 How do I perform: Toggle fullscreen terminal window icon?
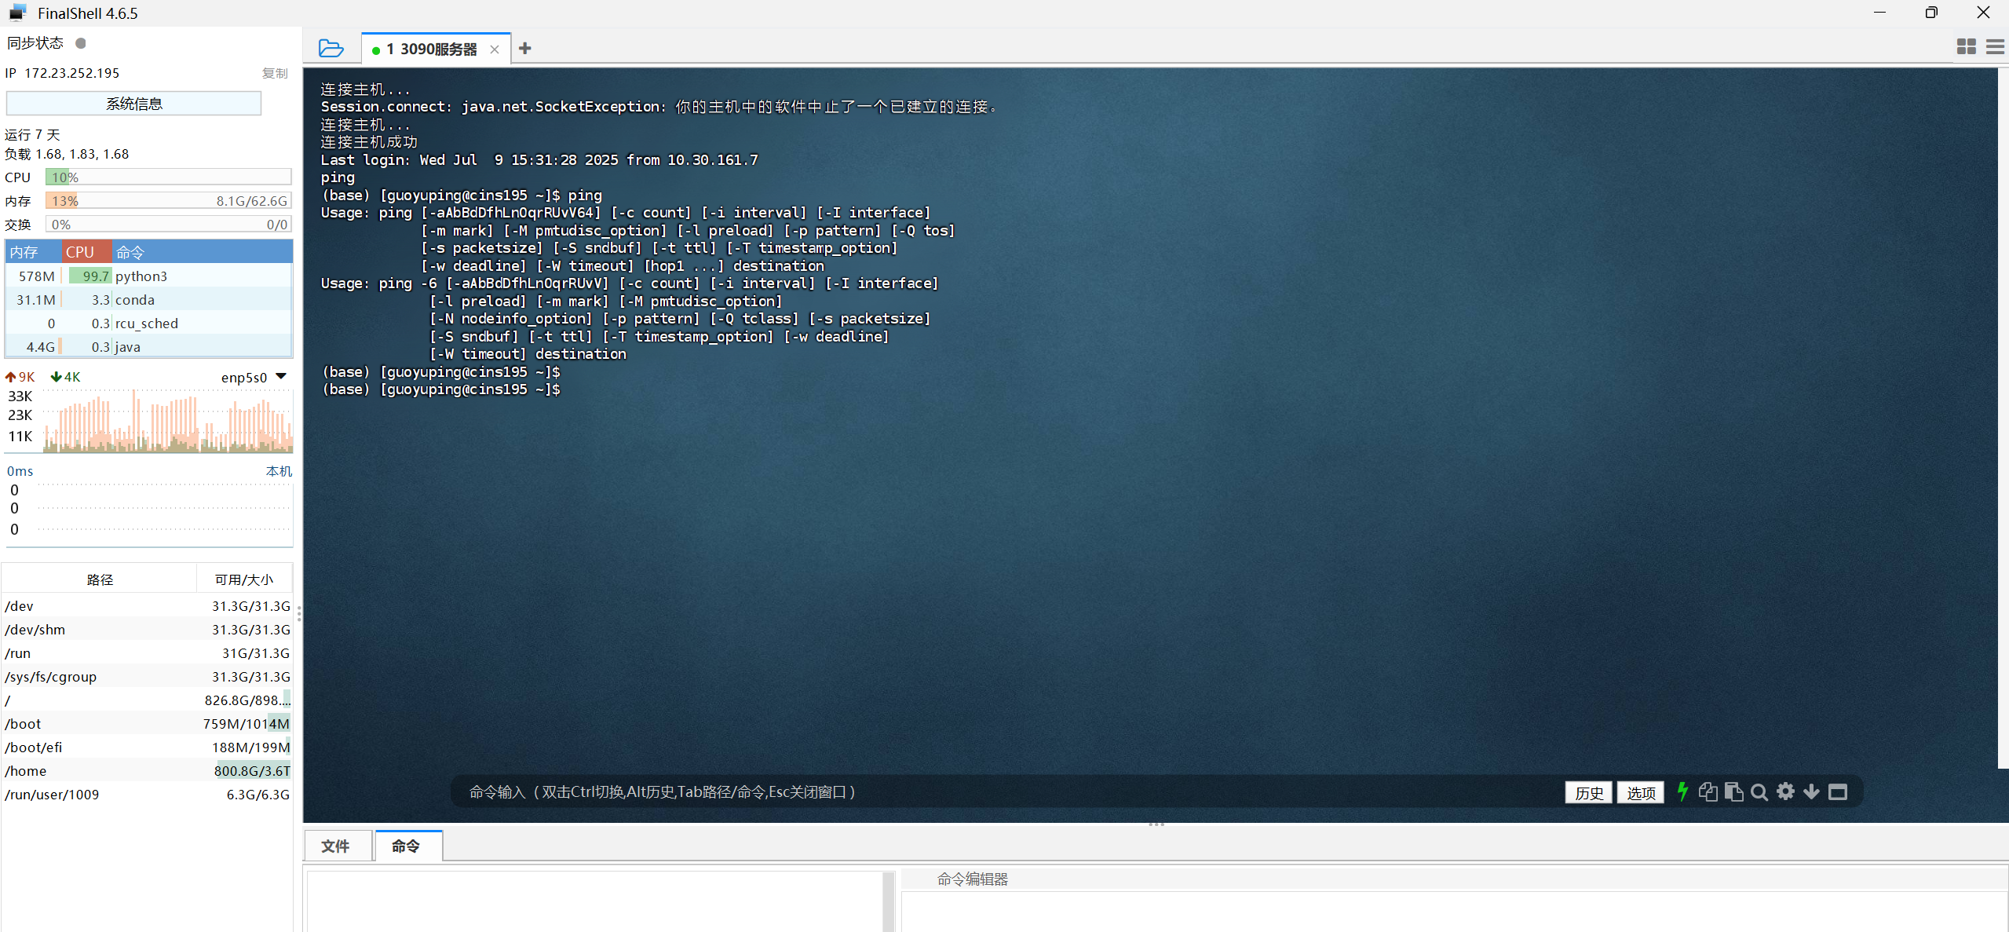point(1838,791)
